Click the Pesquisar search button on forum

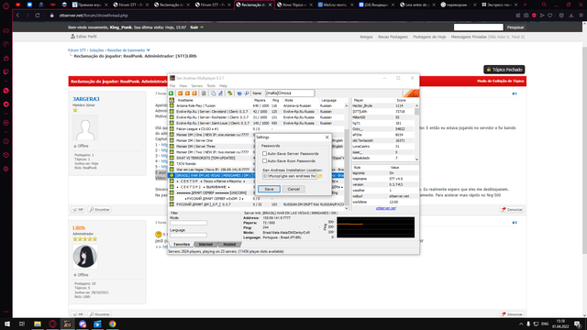pyautogui.click(x=515, y=27)
